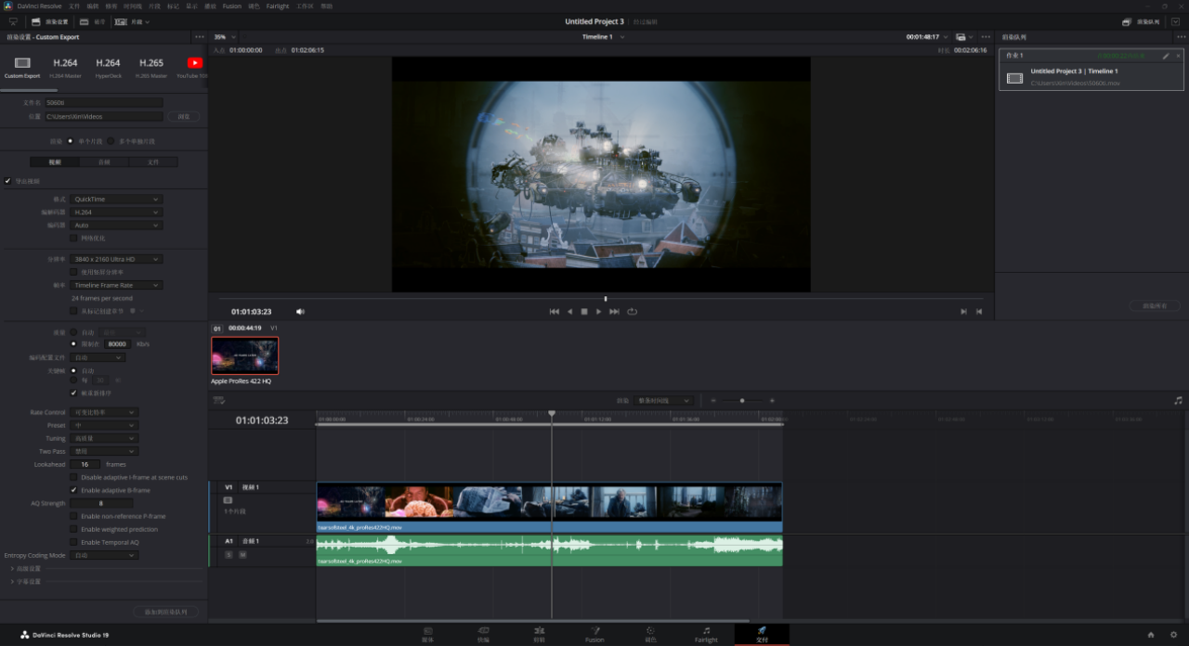The width and height of the screenshot is (1189, 646).
Task: Switch to the Audio settings tab
Action: tap(104, 161)
